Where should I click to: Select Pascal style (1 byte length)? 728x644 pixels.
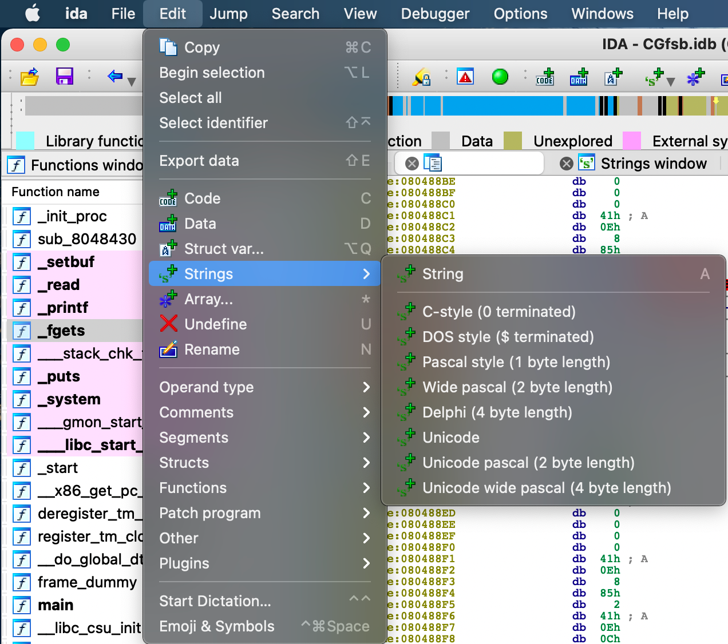(553, 362)
